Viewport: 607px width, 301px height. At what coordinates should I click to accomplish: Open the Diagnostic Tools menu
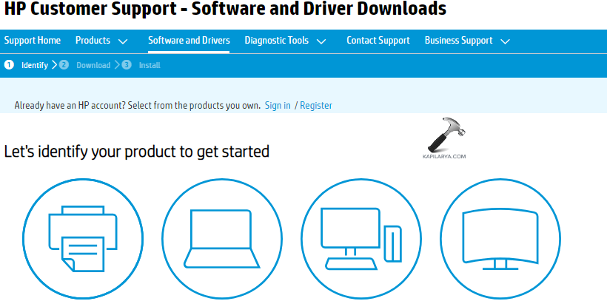pyautogui.click(x=277, y=41)
